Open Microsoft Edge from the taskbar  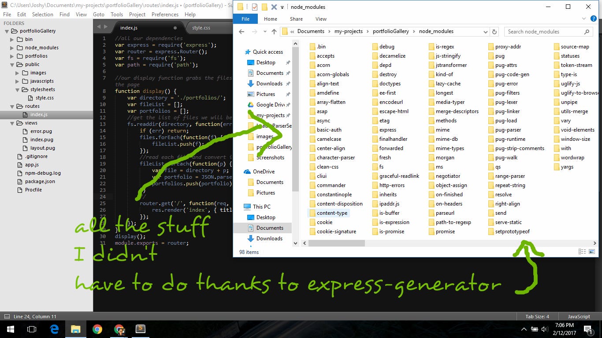(54, 329)
